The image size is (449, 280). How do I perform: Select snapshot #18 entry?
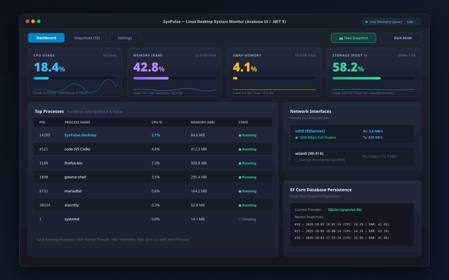342,224
